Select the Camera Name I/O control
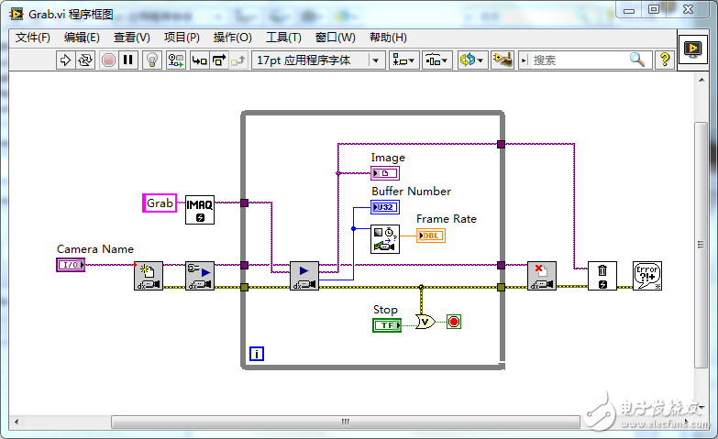Viewport: 718px width, 439px height. [x=71, y=265]
